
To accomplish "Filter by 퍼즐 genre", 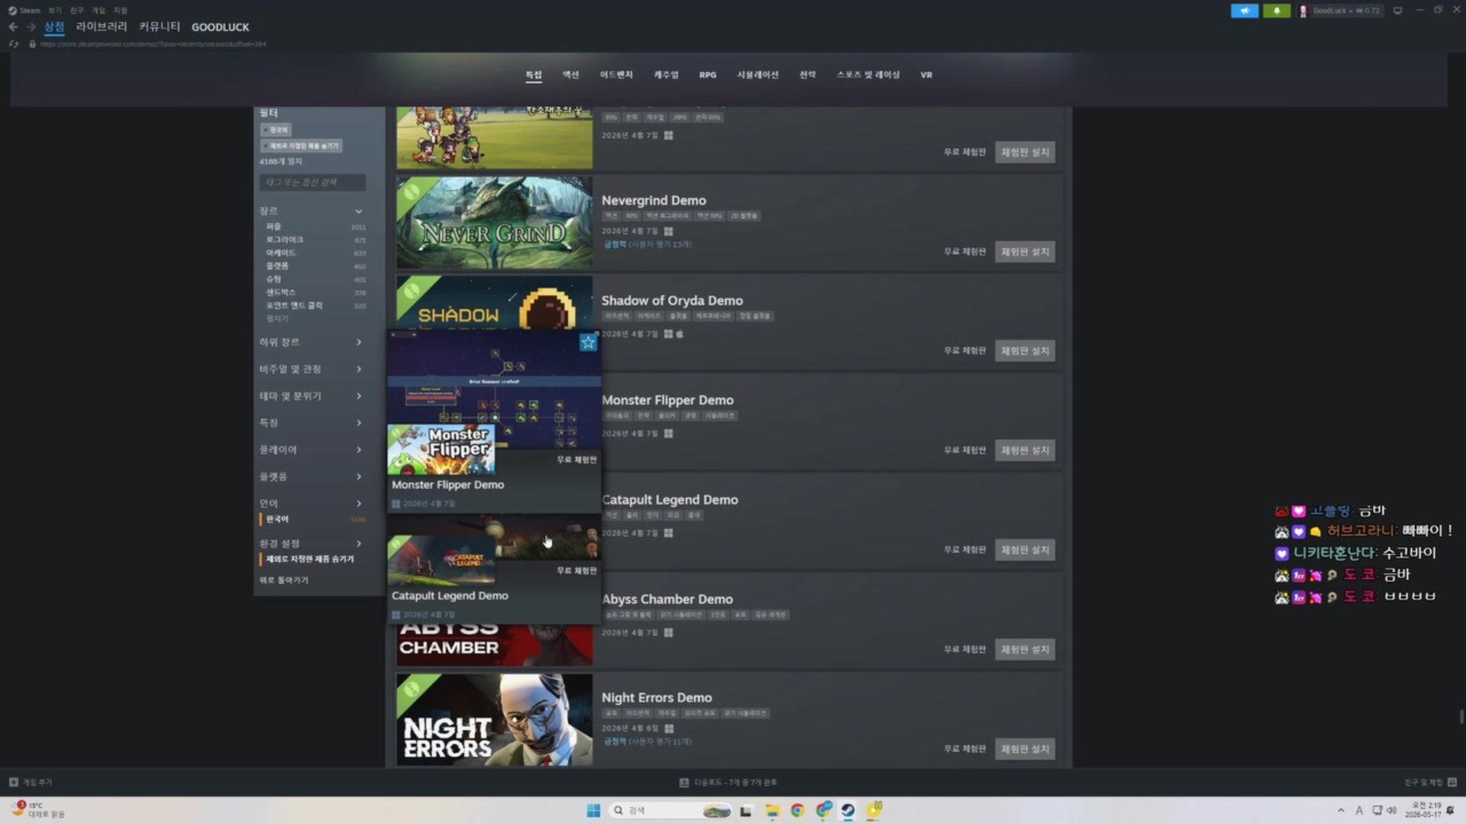I will [273, 227].
